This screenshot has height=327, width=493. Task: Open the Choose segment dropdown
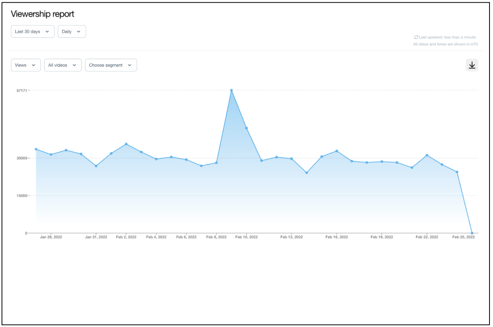coord(111,65)
